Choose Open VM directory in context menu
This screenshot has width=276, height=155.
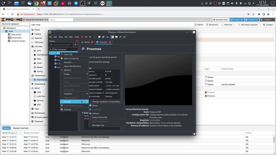74,66
